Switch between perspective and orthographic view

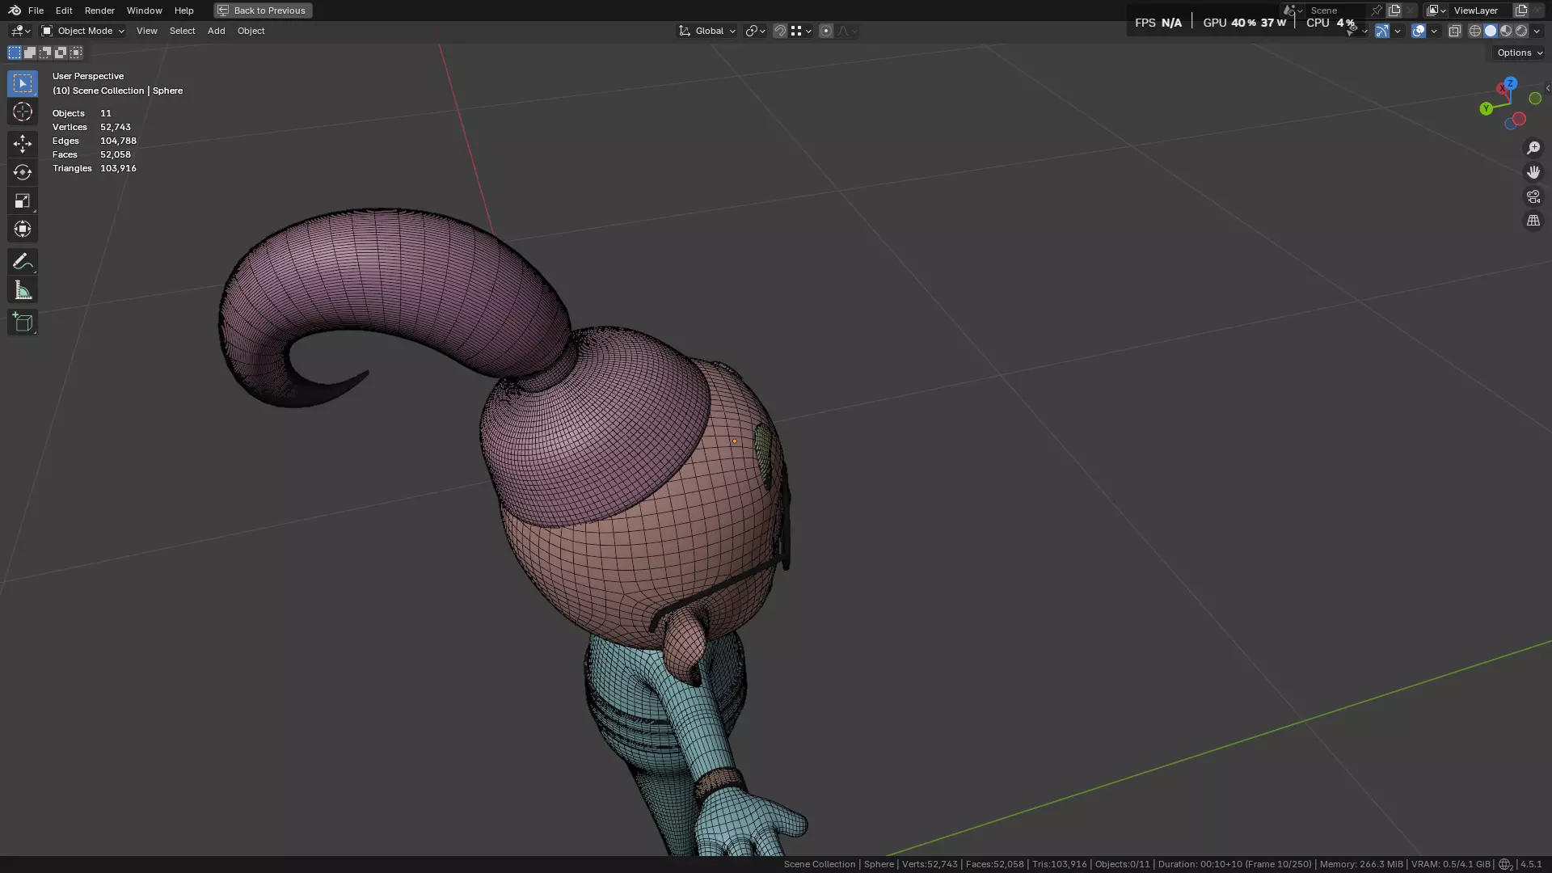point(1533,221)
